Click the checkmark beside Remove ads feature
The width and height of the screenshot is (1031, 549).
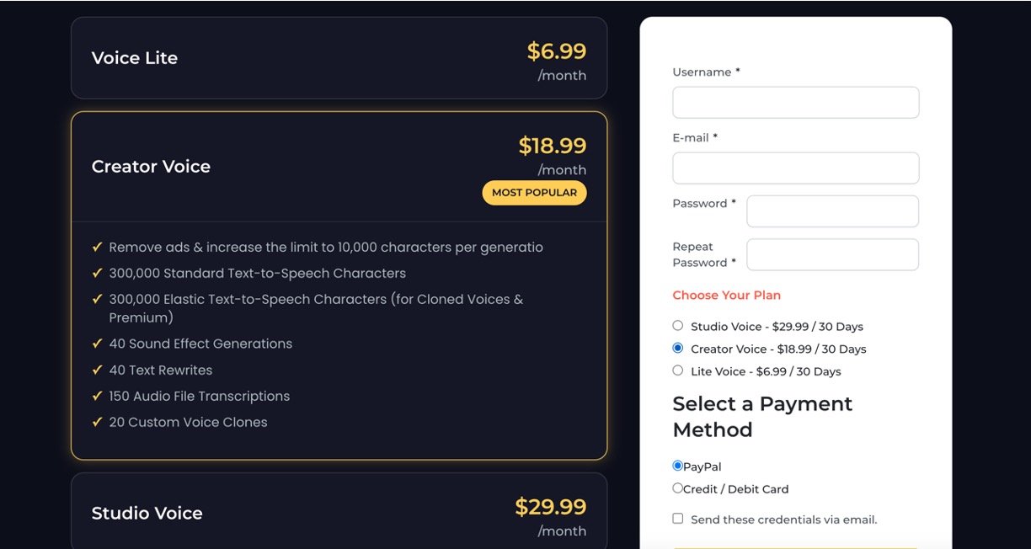[98, 248]
